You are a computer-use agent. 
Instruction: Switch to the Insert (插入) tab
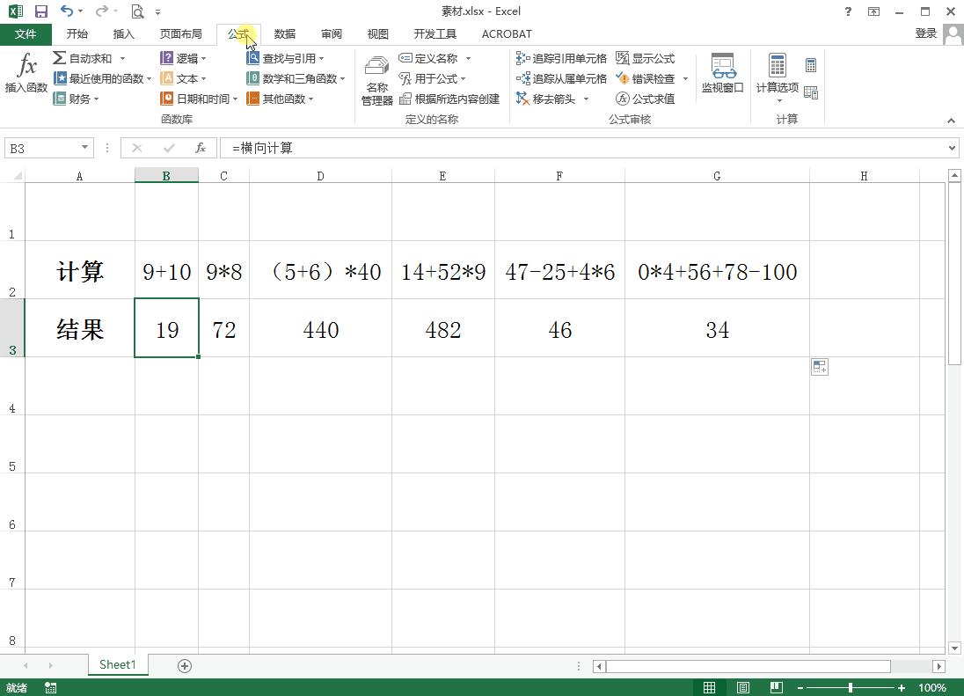(x=123, y=33)
